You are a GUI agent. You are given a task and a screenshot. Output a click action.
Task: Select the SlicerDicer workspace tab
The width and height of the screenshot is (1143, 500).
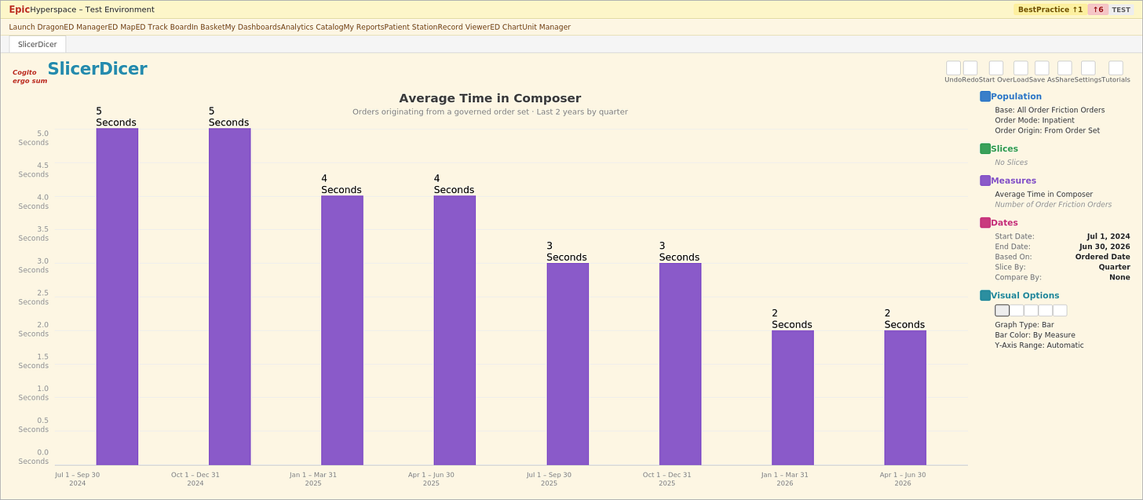(38, 45)
